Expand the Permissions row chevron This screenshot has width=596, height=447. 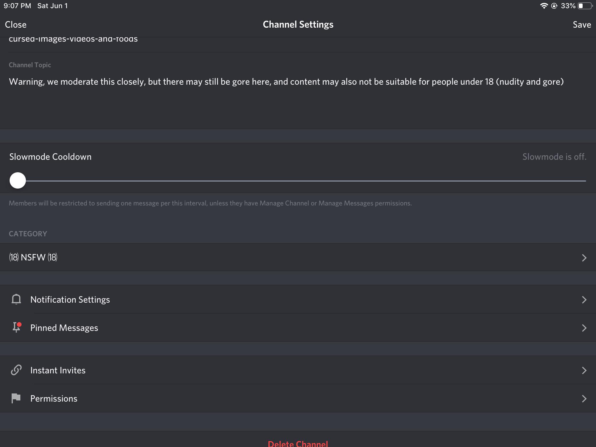click(x=585, y=399)
